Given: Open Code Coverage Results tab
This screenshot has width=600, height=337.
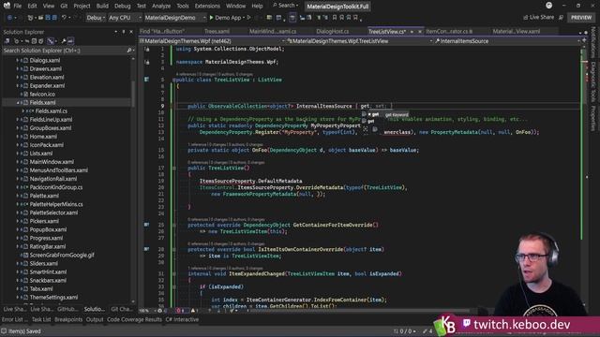Looking at the screenshot, I should (x=134, y=319).
